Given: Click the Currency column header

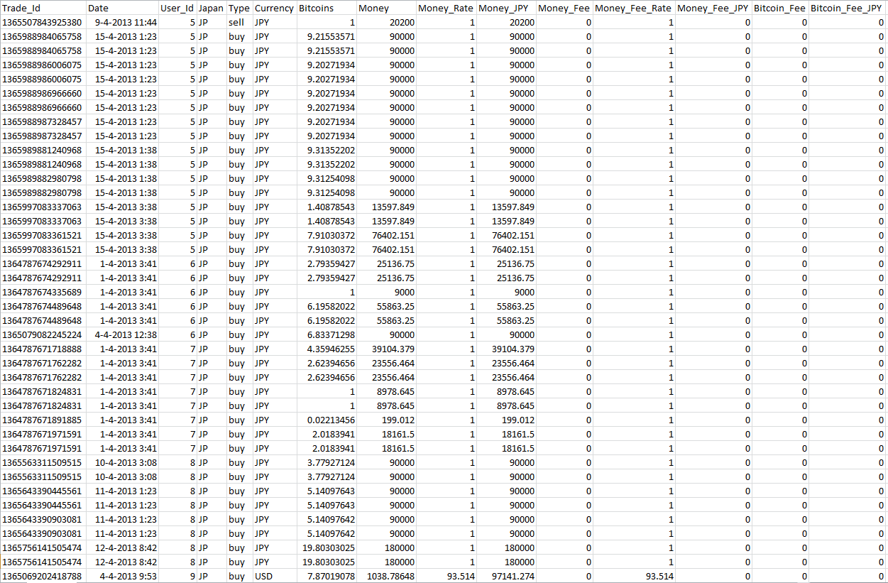Looking at the screenshot, I should pyautogui.click(x=274, y=8).
